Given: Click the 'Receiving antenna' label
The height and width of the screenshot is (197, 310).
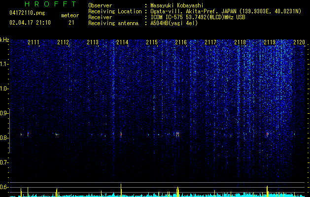Looking at the screenshot, I should tap(113, 23).
